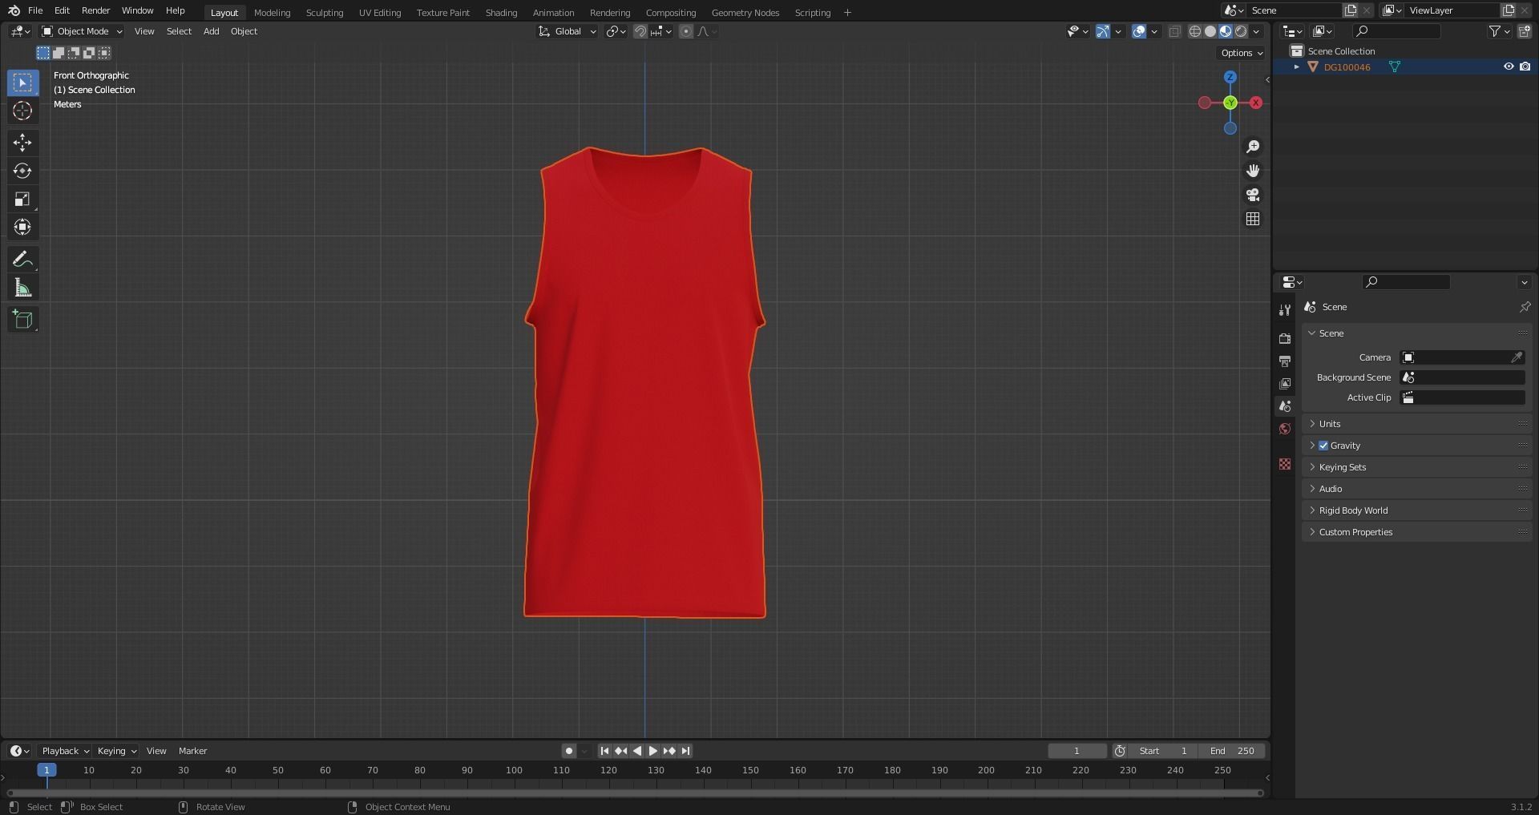Click the End frame 250 field
The image size is (1539, 815).
[1232, 751]
